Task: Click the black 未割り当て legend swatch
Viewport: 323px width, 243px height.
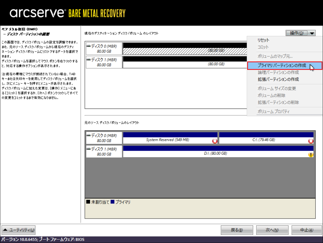Action: click(x=88, y=202)
